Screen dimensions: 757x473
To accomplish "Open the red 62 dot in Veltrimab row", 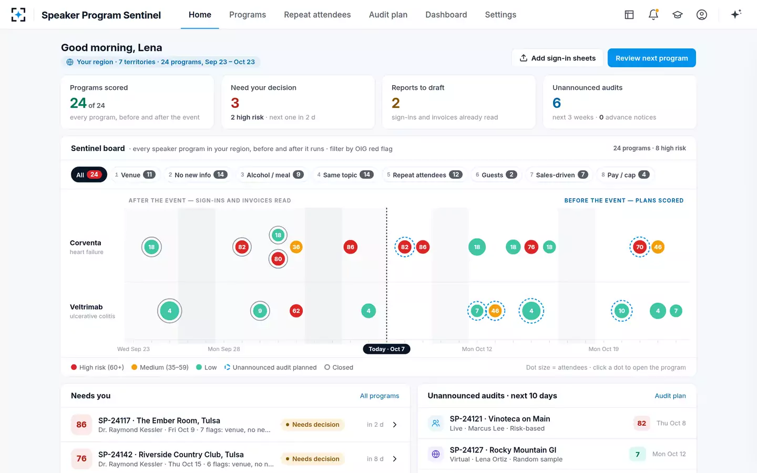I will [x=296, y=311].
